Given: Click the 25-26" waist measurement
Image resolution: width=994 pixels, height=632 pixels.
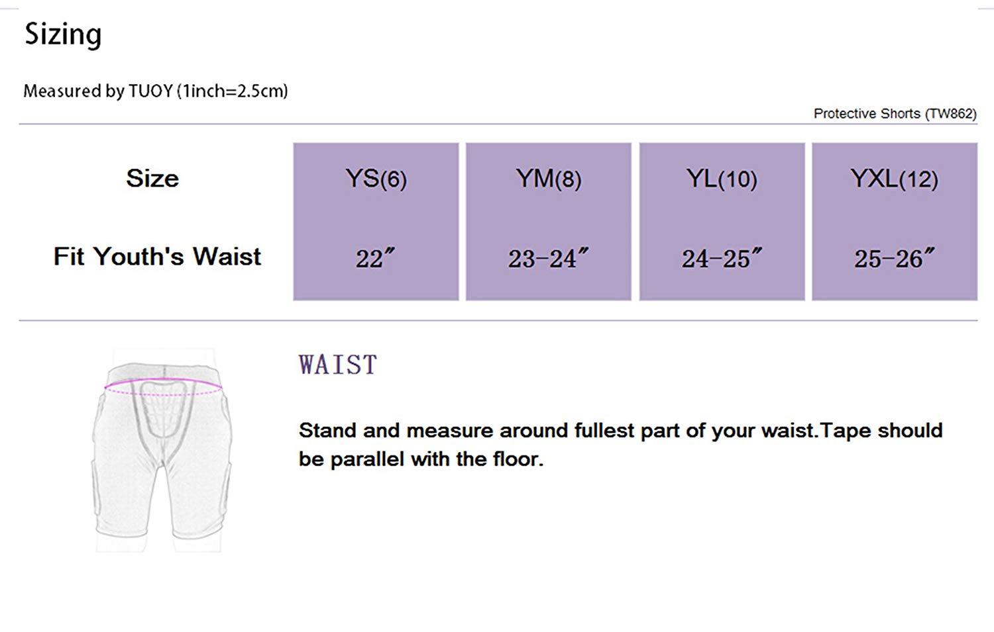Looking at the screenshot, I should 895,258.
